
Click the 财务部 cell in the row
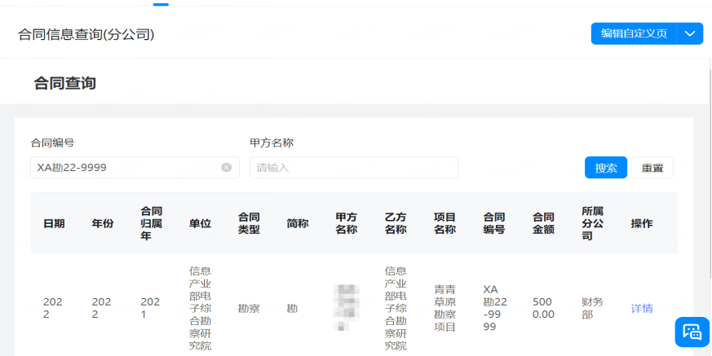(592, 308)
